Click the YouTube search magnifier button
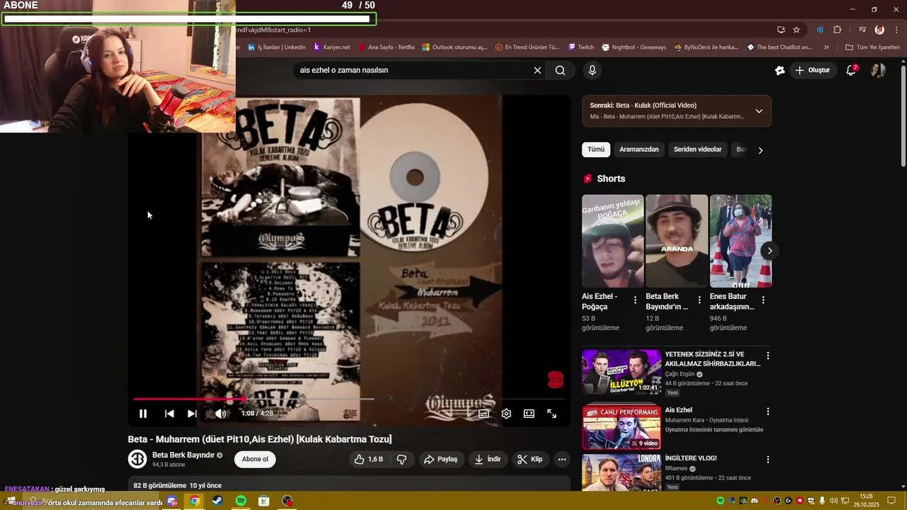The image size is (907, 510). [560, 70]
